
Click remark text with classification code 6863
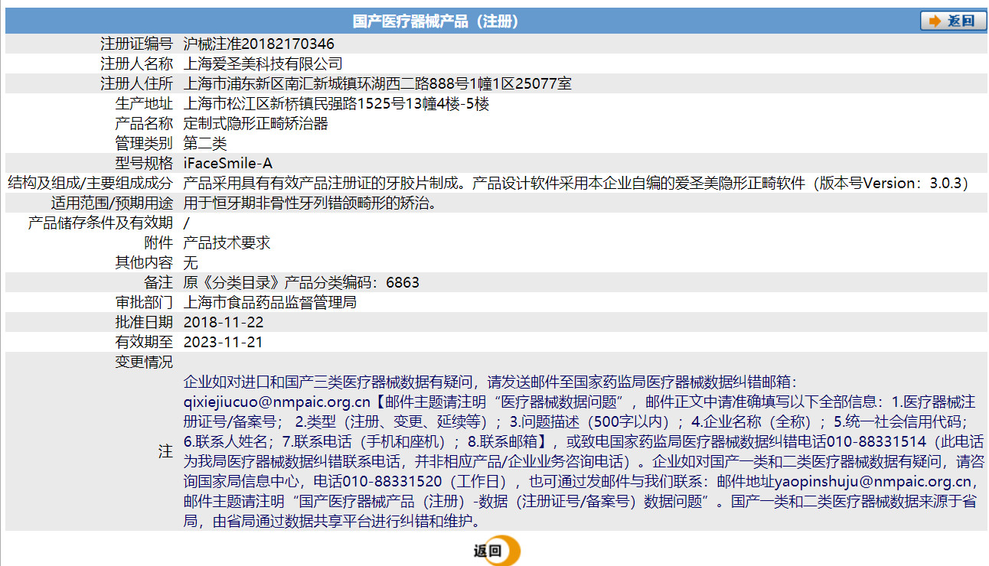tap(302, 283)
